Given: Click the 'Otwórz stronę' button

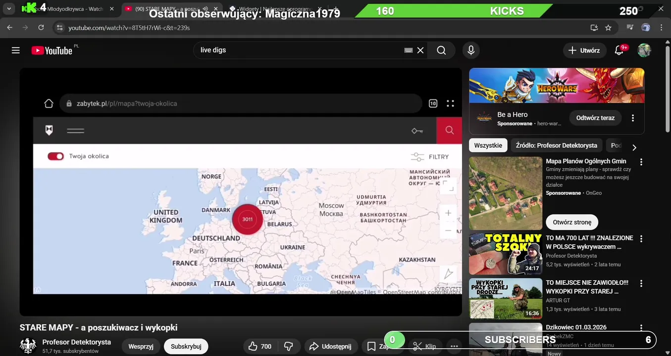Looking at the screenshot, I should (572, 222).
